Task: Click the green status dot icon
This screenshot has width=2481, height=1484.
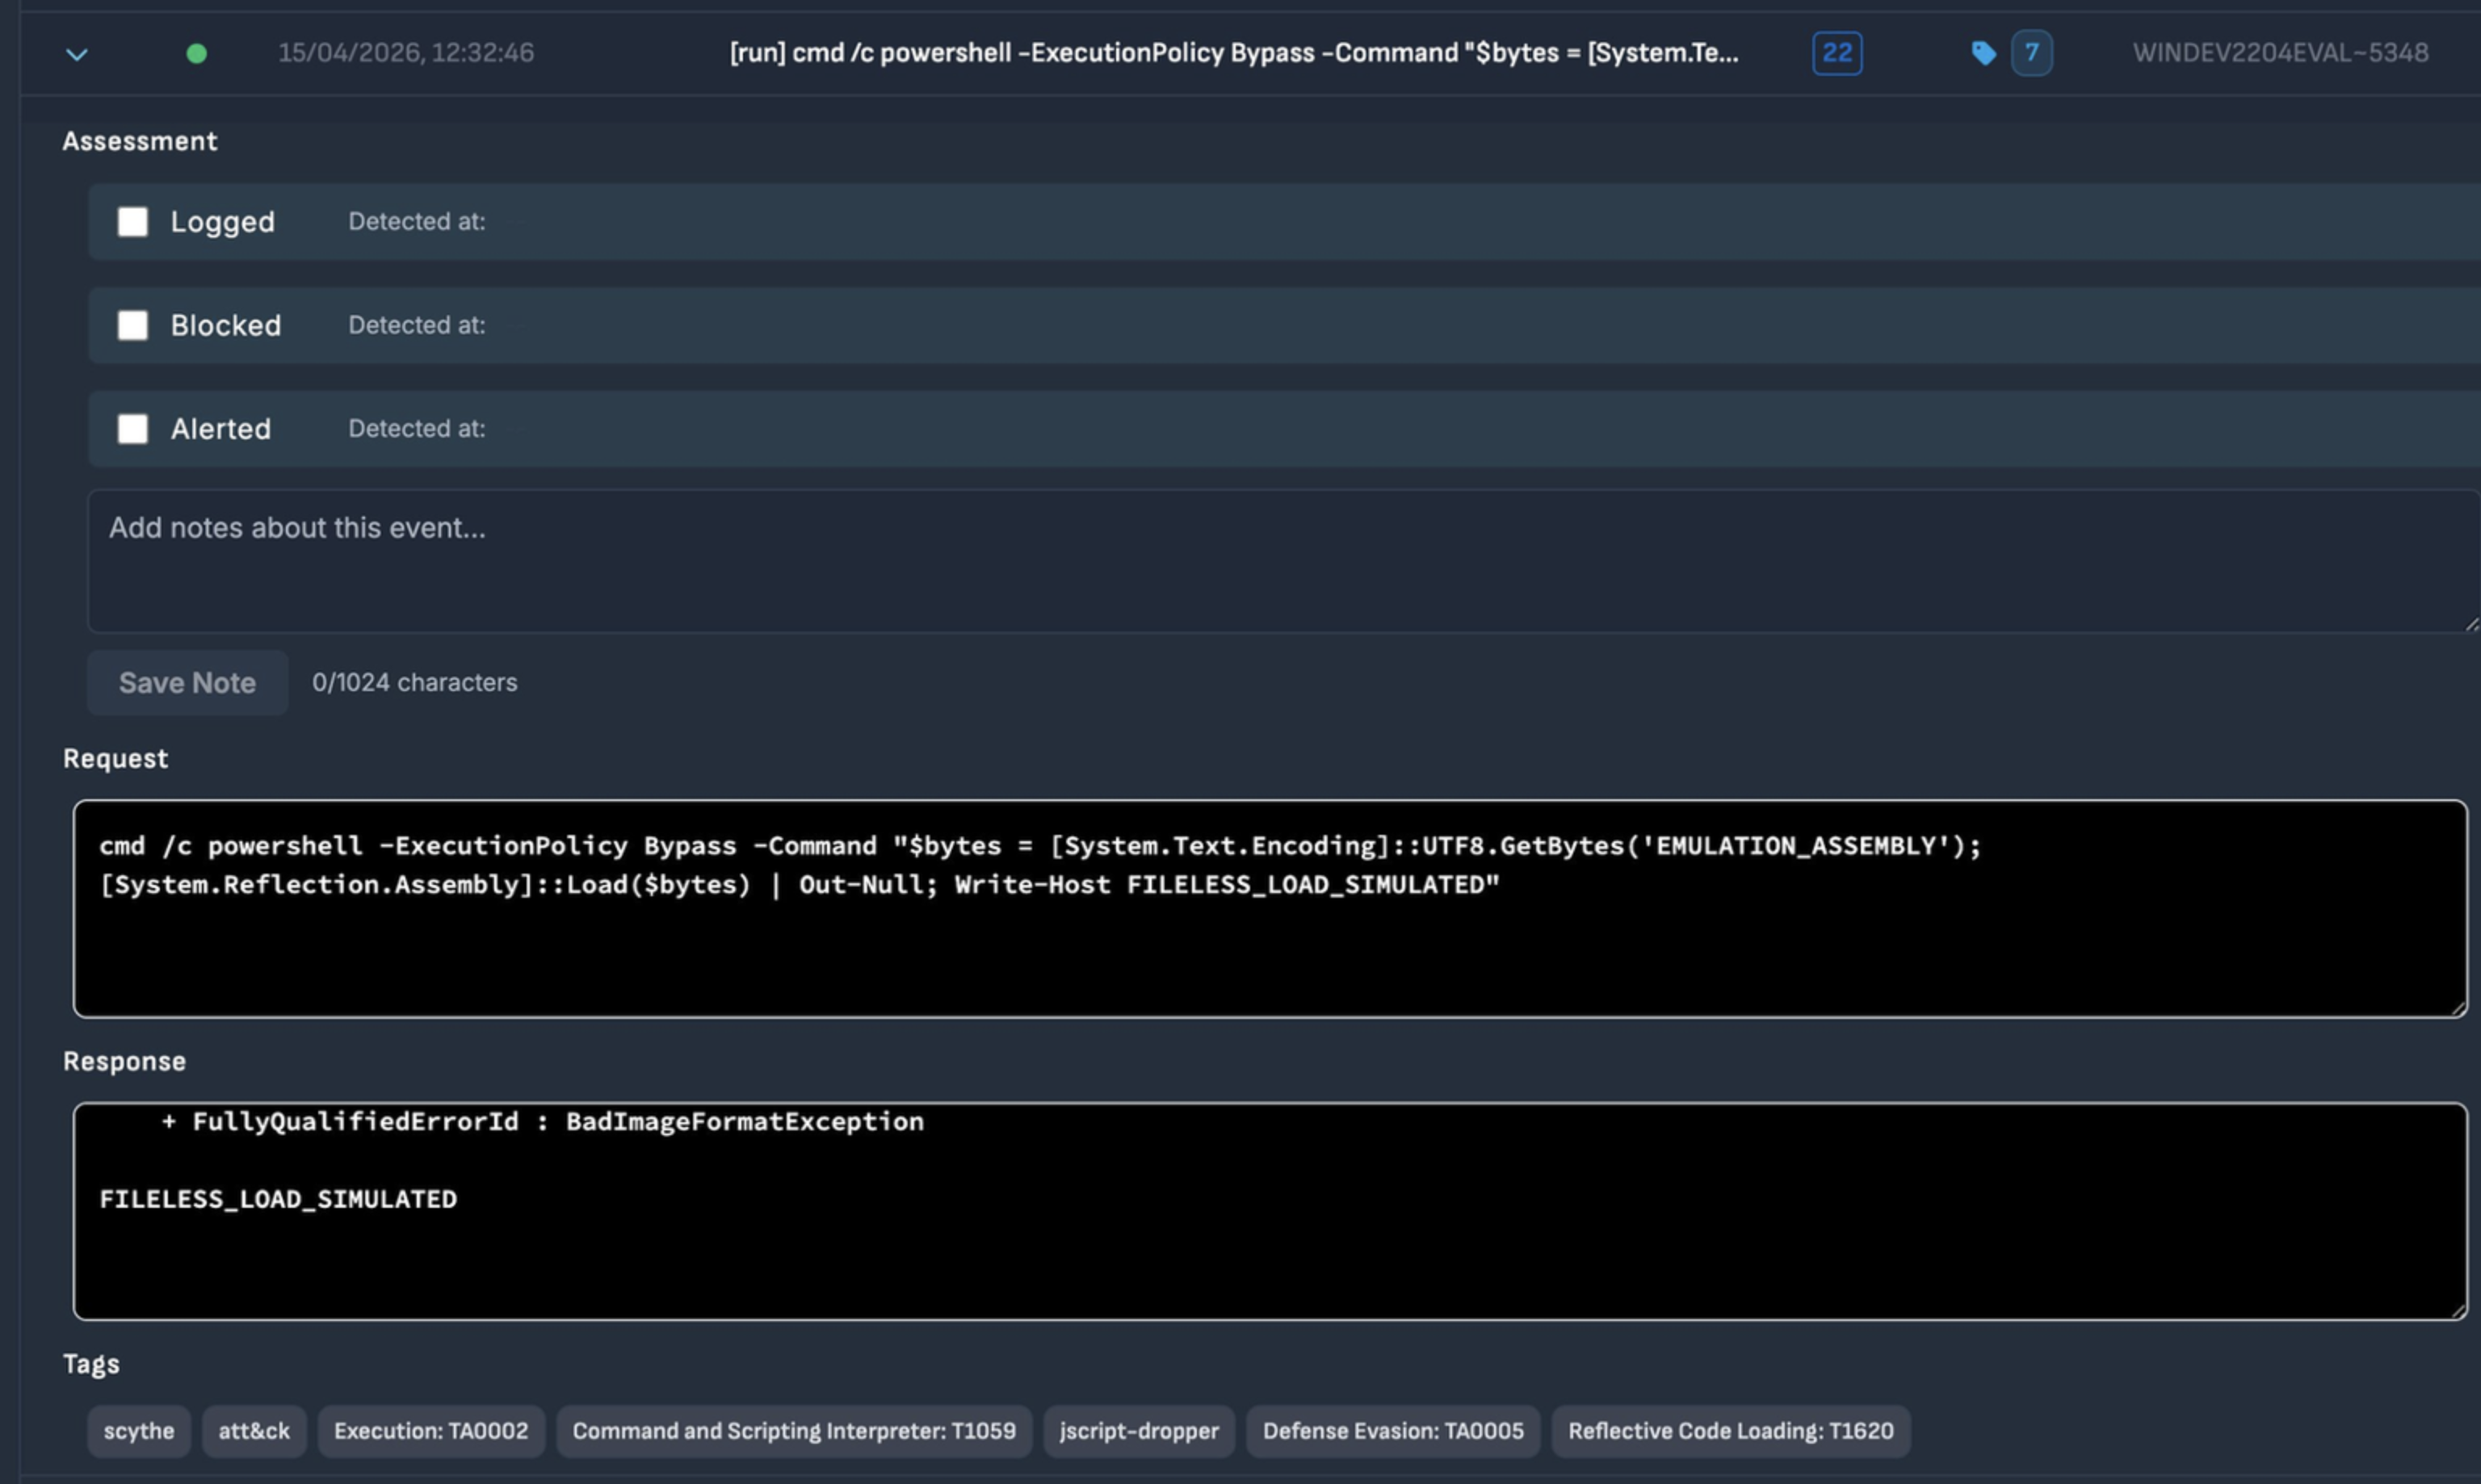Action: tap(196, 54)
